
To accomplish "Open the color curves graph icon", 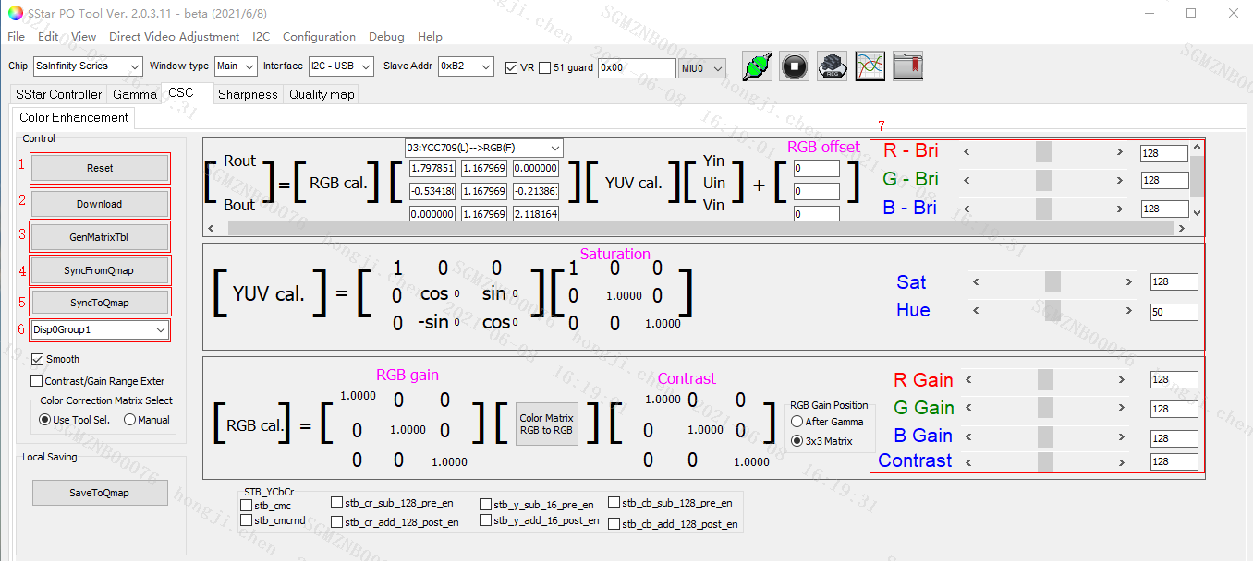I will (x=870, y=66).
